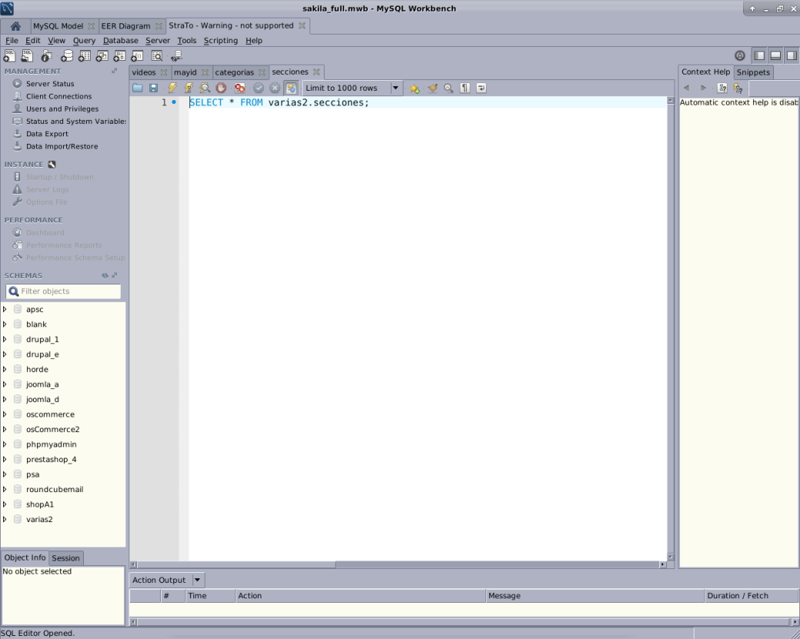
Task: Go to the Workbench home screen
Action: point(16,26)
